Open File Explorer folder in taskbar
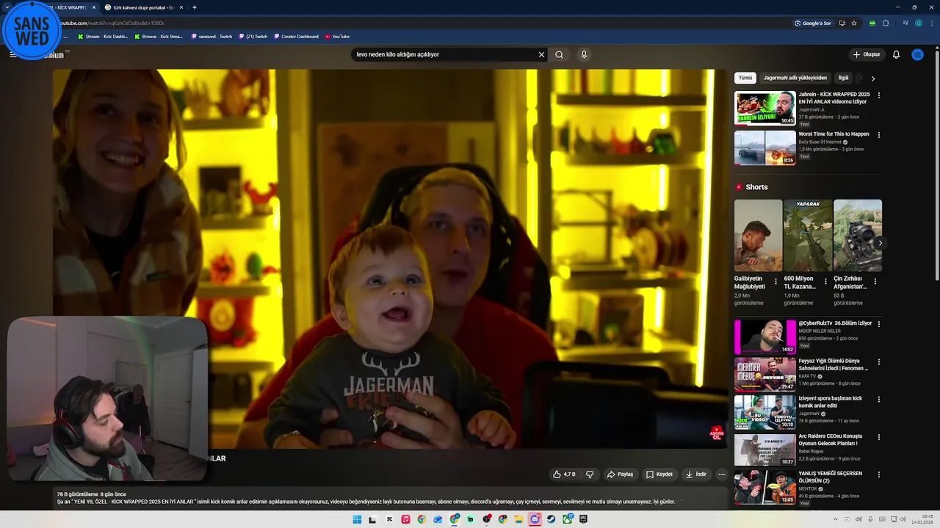 pos(518,519)
